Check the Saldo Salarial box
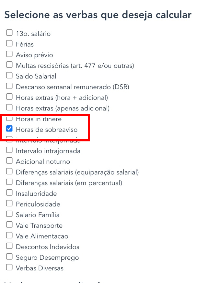Screen dimensions: 208x283 [x=9, y=75]
